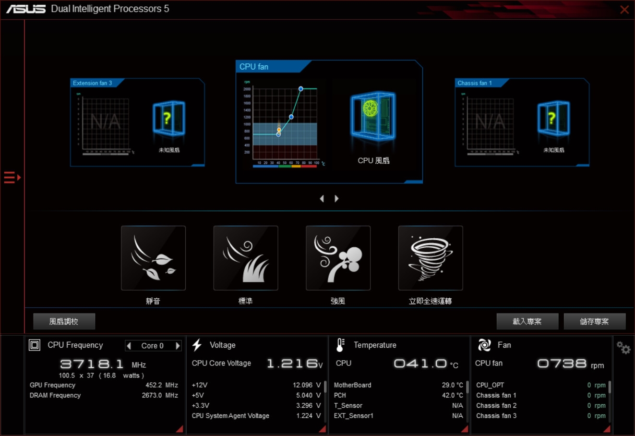Click the DRAM Frequency row

(104, 395)
